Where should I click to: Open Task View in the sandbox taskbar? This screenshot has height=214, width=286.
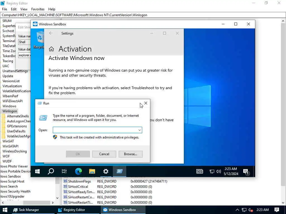(x=64, y=171)
